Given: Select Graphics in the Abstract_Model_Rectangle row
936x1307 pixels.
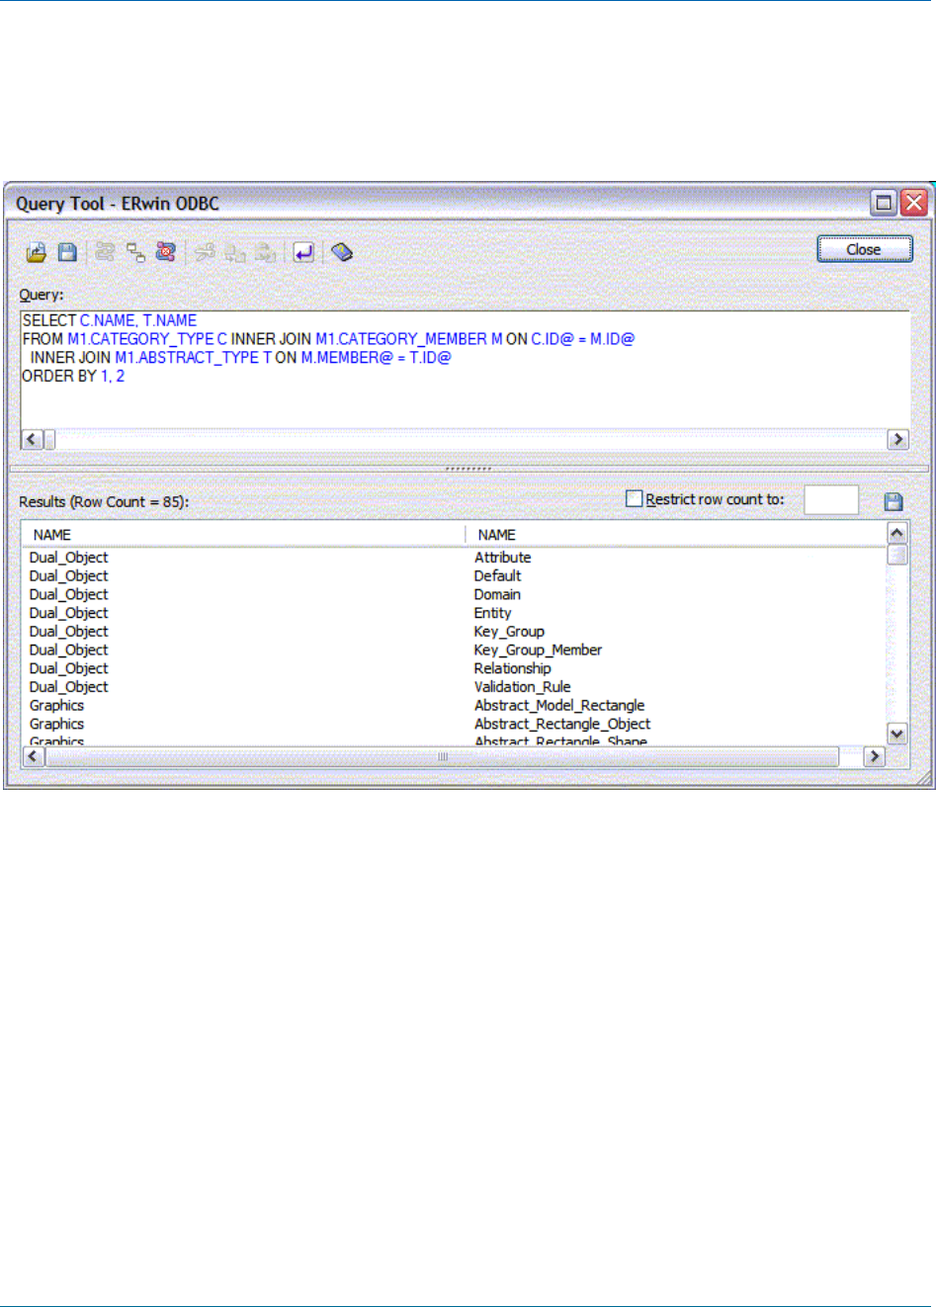Looking at the screenshot, I should point(56,706).
